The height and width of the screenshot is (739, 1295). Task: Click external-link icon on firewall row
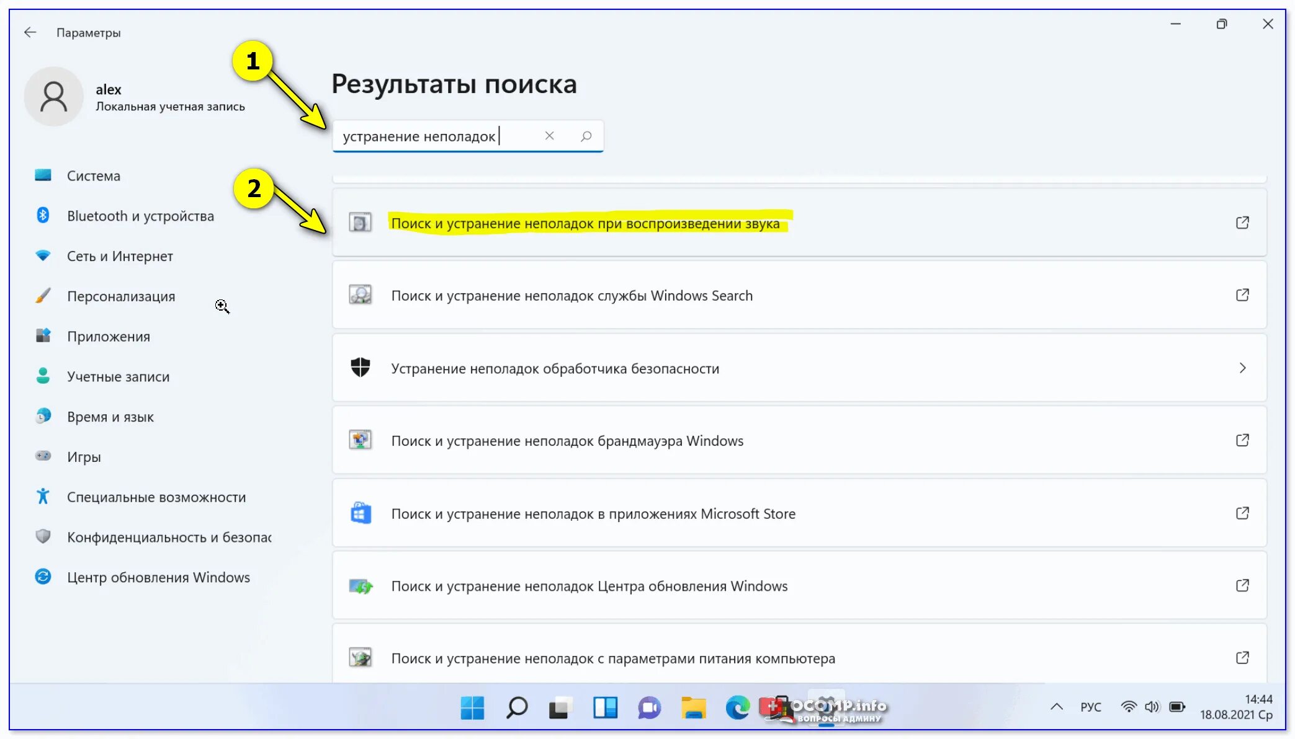(1242, 440)
